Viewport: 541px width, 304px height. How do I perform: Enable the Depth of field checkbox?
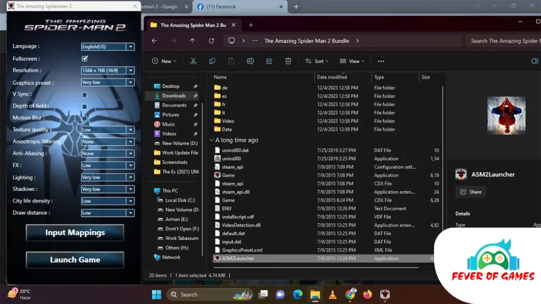tap(85, 107)
